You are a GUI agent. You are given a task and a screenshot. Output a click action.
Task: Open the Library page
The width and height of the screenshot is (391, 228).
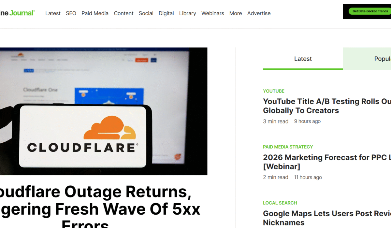coord(187,13)
